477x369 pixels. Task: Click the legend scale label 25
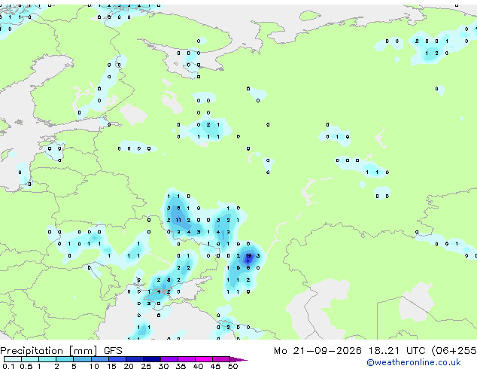point(146,366)
